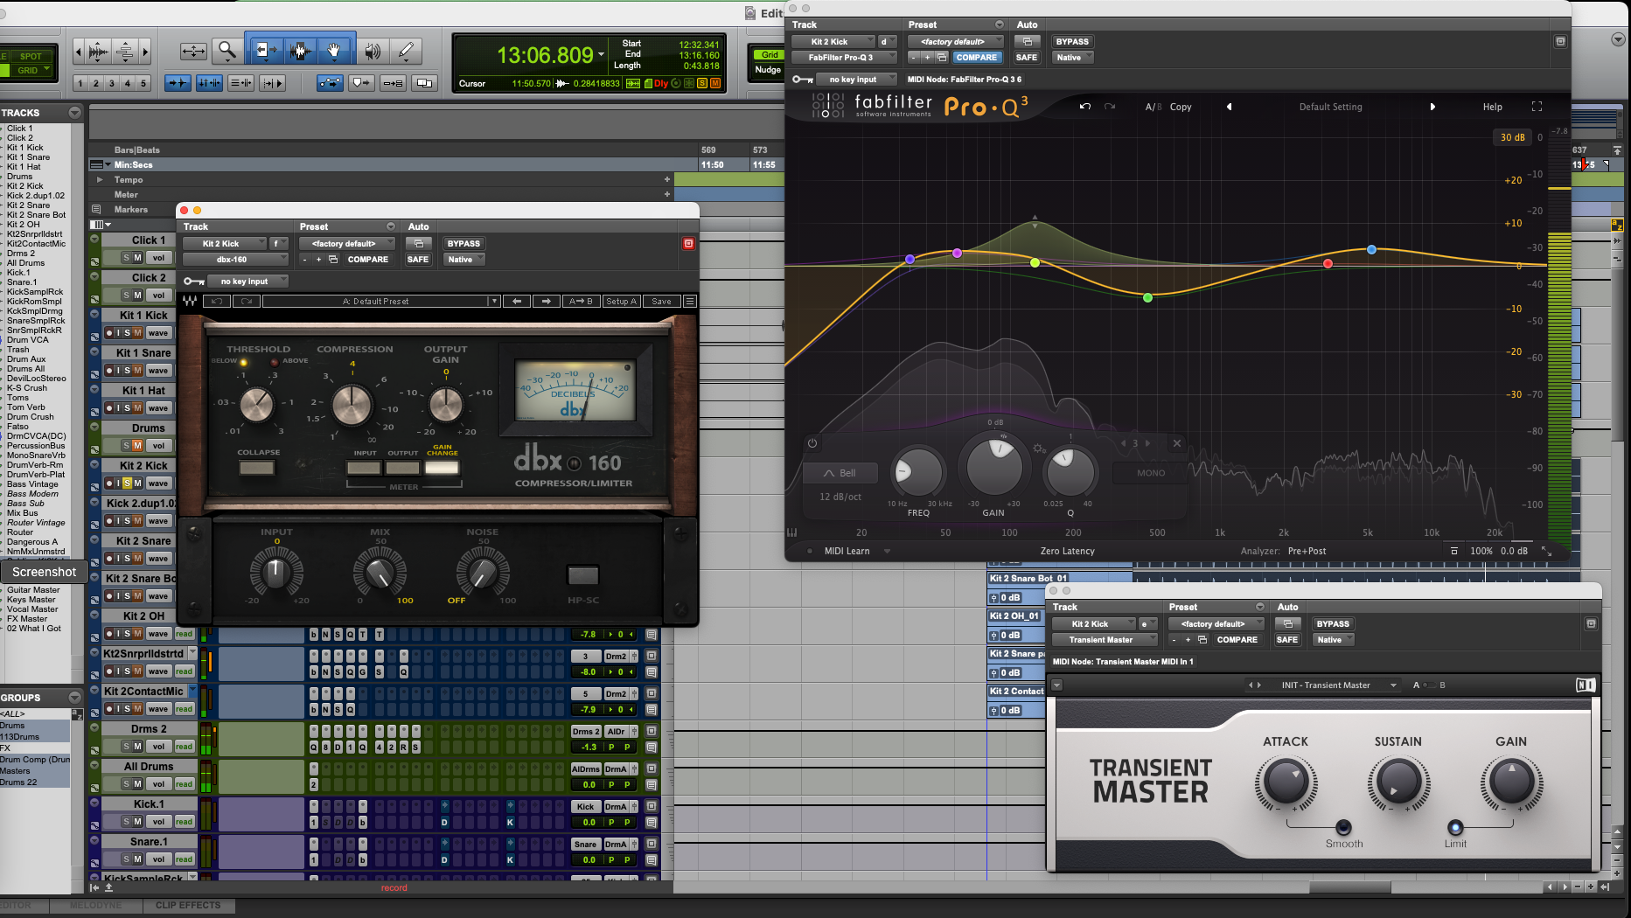Click the Zoom Toggle arrows icon
1631x918 pixels.
(x=193, y=52)
